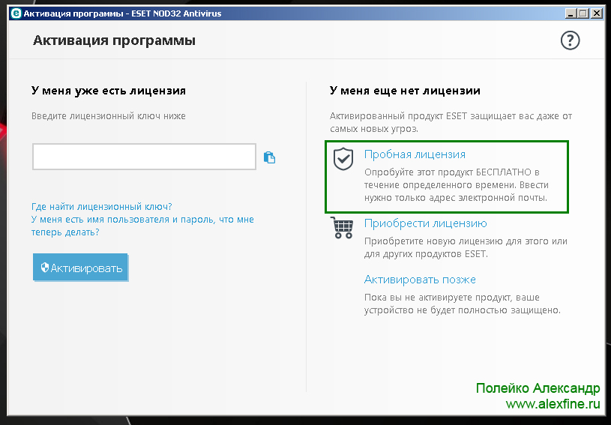Click the Активировать button
This screenshot has width=611, height=425.
[x=80, y=268]
